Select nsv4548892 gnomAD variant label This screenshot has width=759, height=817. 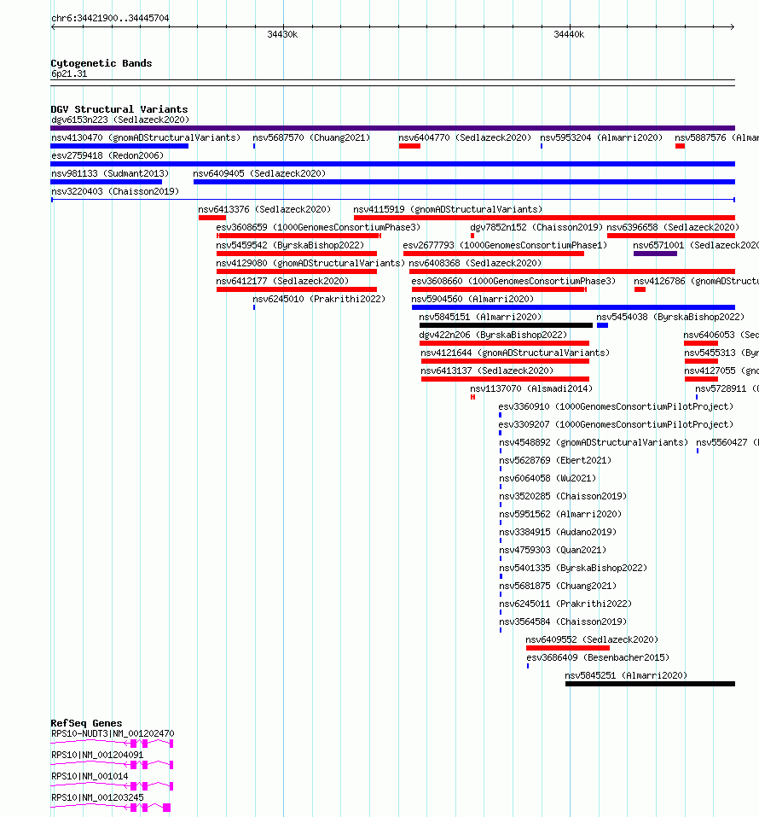[594, 443]
